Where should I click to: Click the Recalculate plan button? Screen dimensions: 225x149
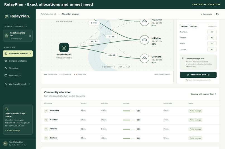click(x=198, y=75)
